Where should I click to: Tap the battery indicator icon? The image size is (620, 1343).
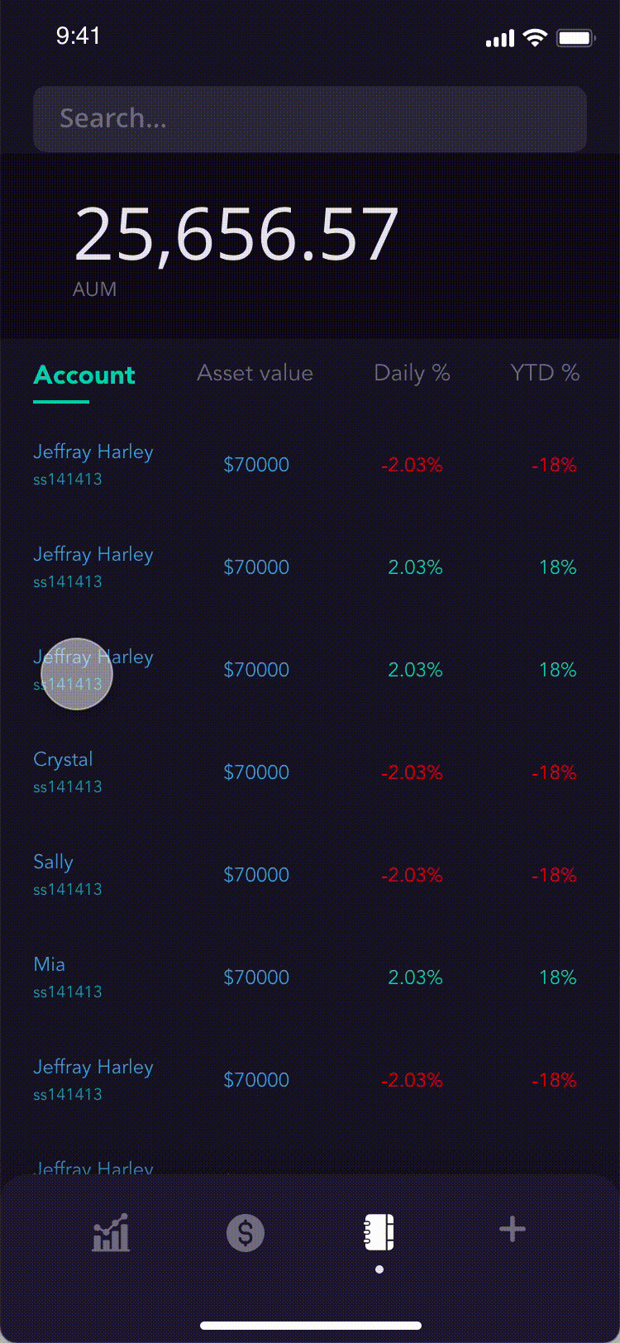coord(575,38)
